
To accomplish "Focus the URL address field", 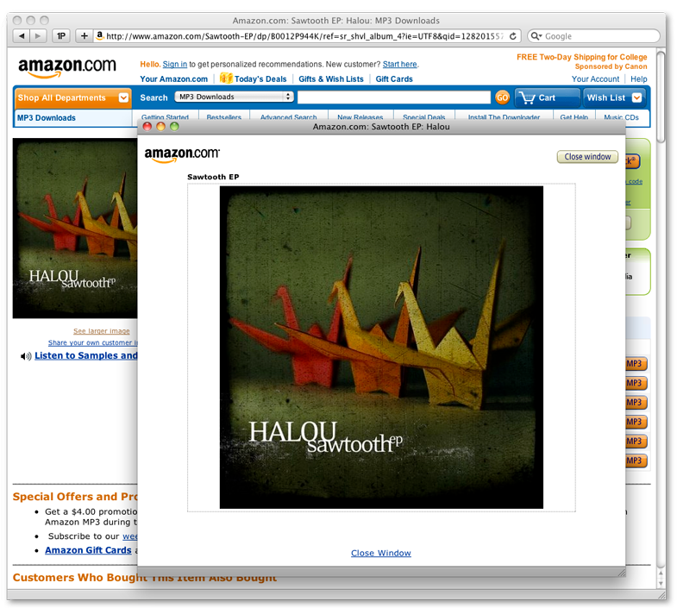I will [x=304, y=36].
